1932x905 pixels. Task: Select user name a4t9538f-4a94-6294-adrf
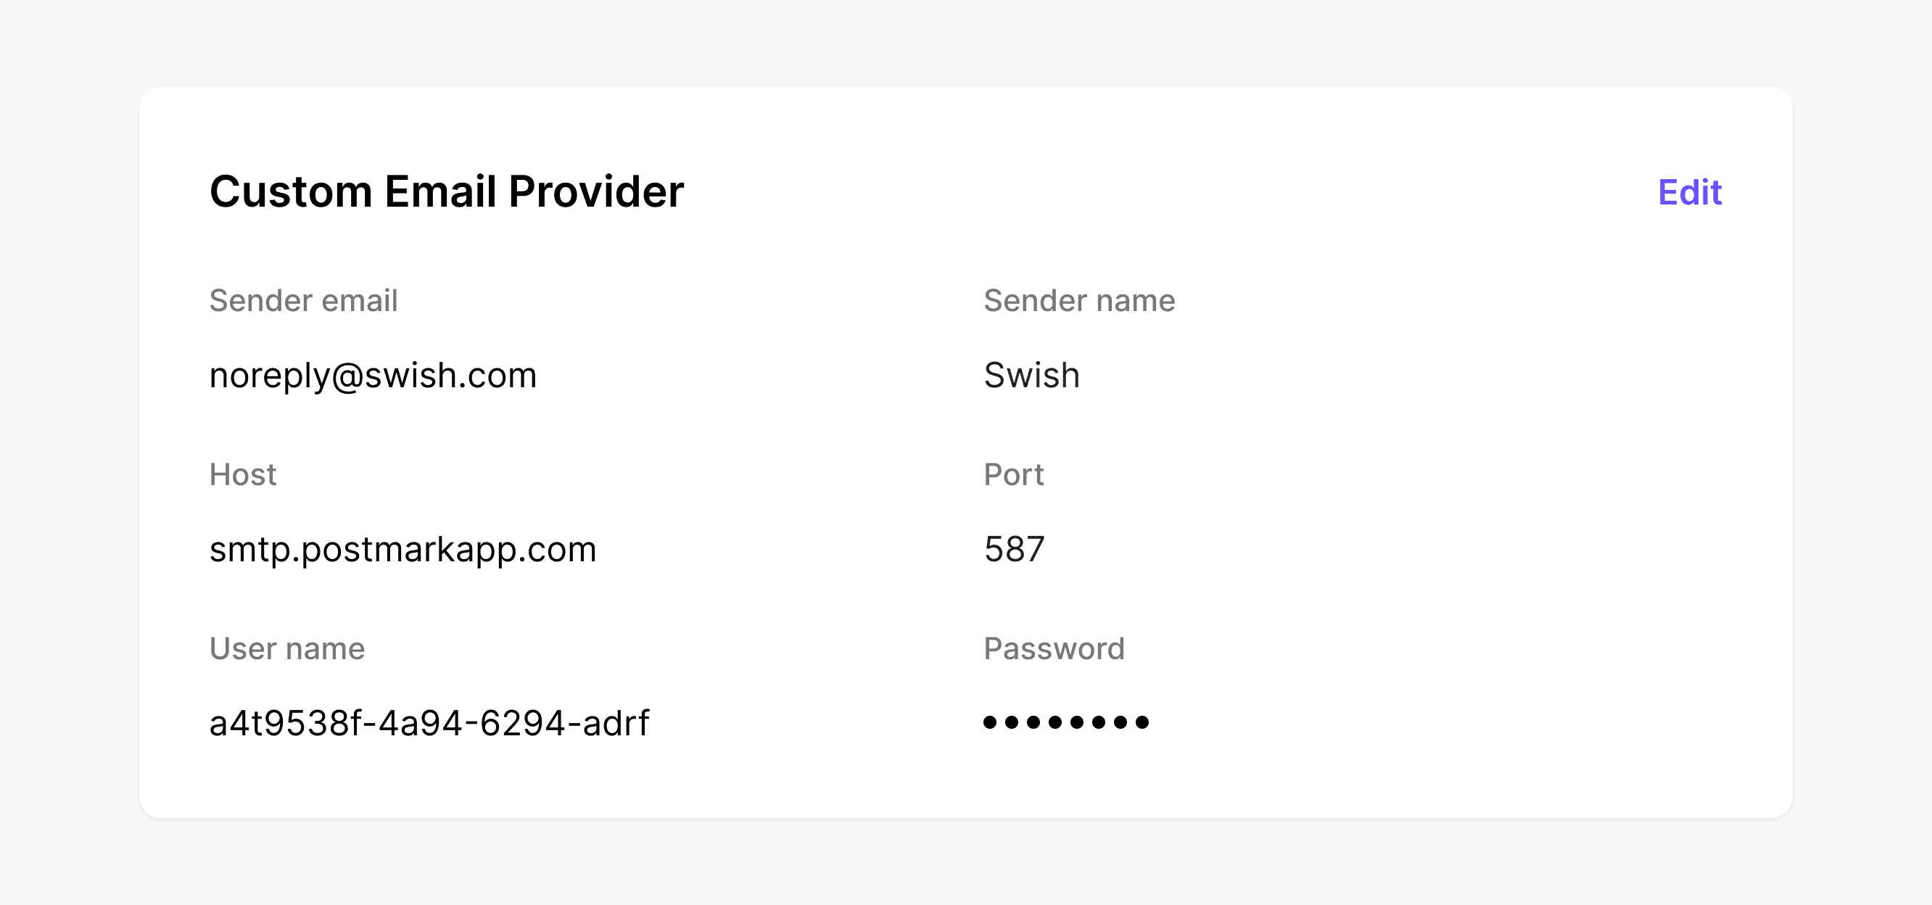tap(429, 724)
